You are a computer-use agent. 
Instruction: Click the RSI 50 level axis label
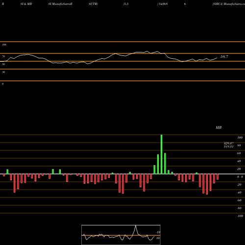tap(3, 64)
